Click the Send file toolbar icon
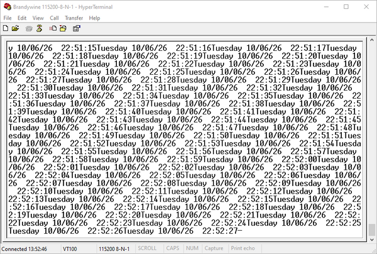The height and width of the screenshot is (254, 377). pyautogui.click(x=53, y=29)
